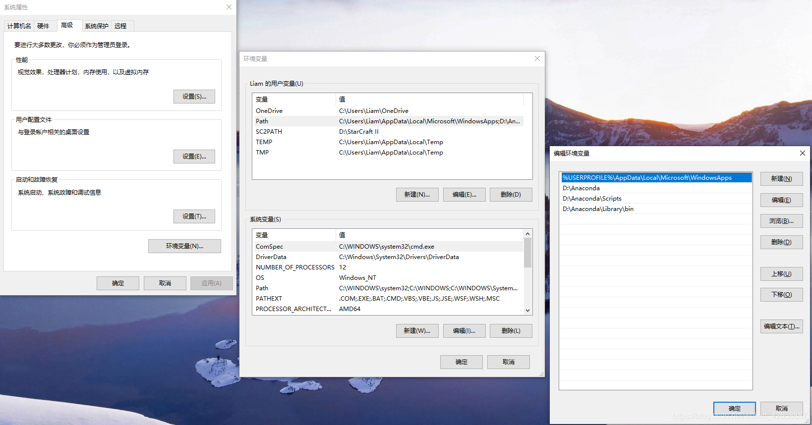This screenshot has width=812, height=425.
Task: Select the D:\Anaconda\Scripts entry
Action: pos(656,199)
